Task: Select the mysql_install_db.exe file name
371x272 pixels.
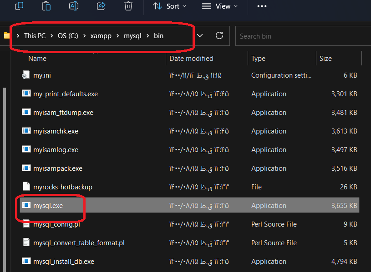Action: 64,262
